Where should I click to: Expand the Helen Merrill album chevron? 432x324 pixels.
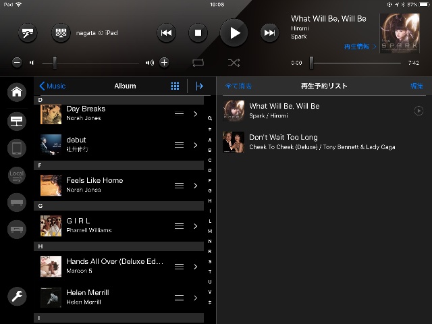196,297
